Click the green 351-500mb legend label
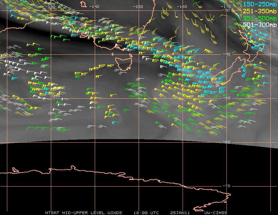The width and height of the screenshot is (278, 215). point(260,18)
